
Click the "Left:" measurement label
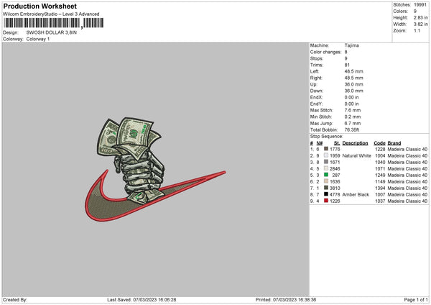click(315, 71)
